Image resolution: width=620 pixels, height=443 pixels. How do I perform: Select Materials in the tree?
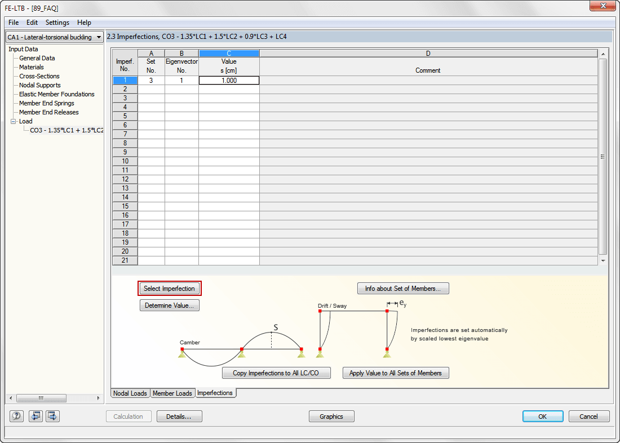[x=31, y=67]
